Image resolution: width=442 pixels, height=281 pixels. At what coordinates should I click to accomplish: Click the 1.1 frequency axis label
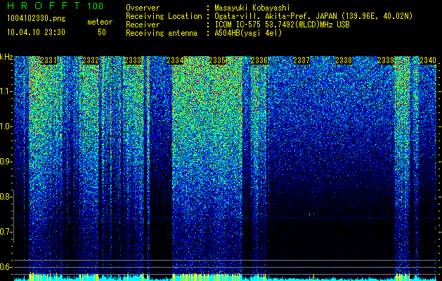[6, 91]
